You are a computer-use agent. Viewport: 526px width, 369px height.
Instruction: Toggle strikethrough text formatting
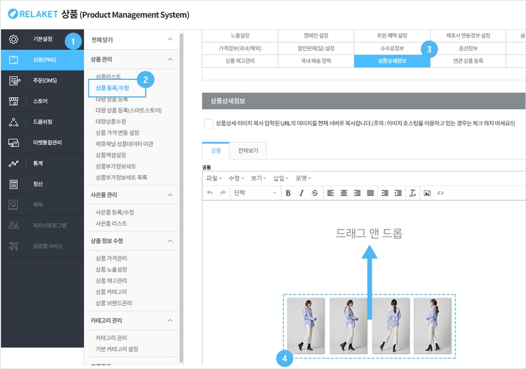pos(314,193)
